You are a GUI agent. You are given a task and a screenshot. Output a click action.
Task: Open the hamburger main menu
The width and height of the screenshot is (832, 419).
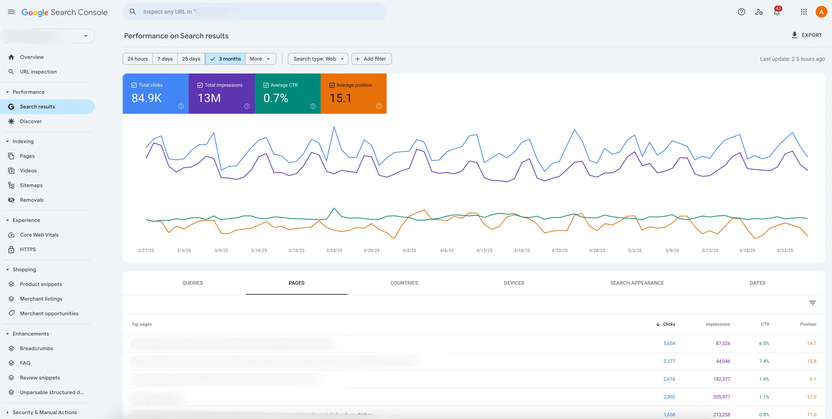pos(11,12)
